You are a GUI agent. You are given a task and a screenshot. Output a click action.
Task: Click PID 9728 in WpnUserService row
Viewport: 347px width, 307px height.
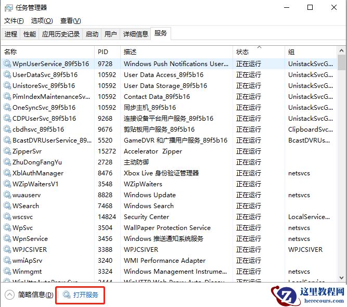click(x=105, y=64)
